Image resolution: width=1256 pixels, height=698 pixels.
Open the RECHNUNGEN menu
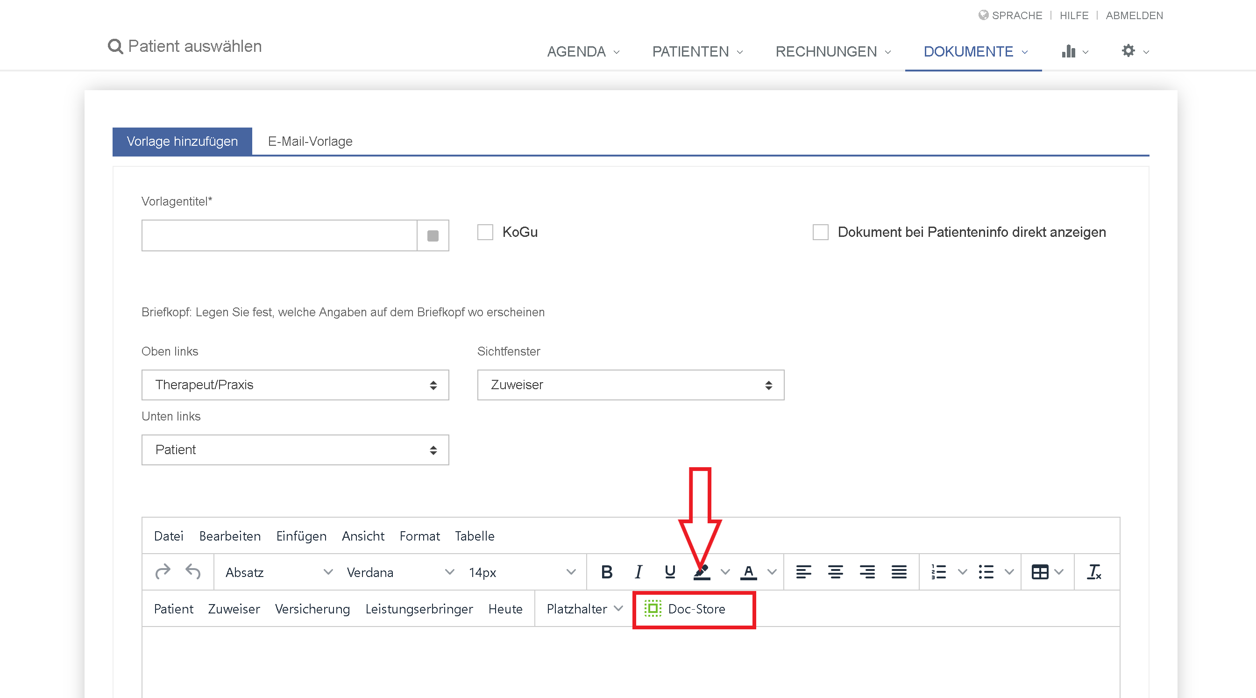point(833,51)
